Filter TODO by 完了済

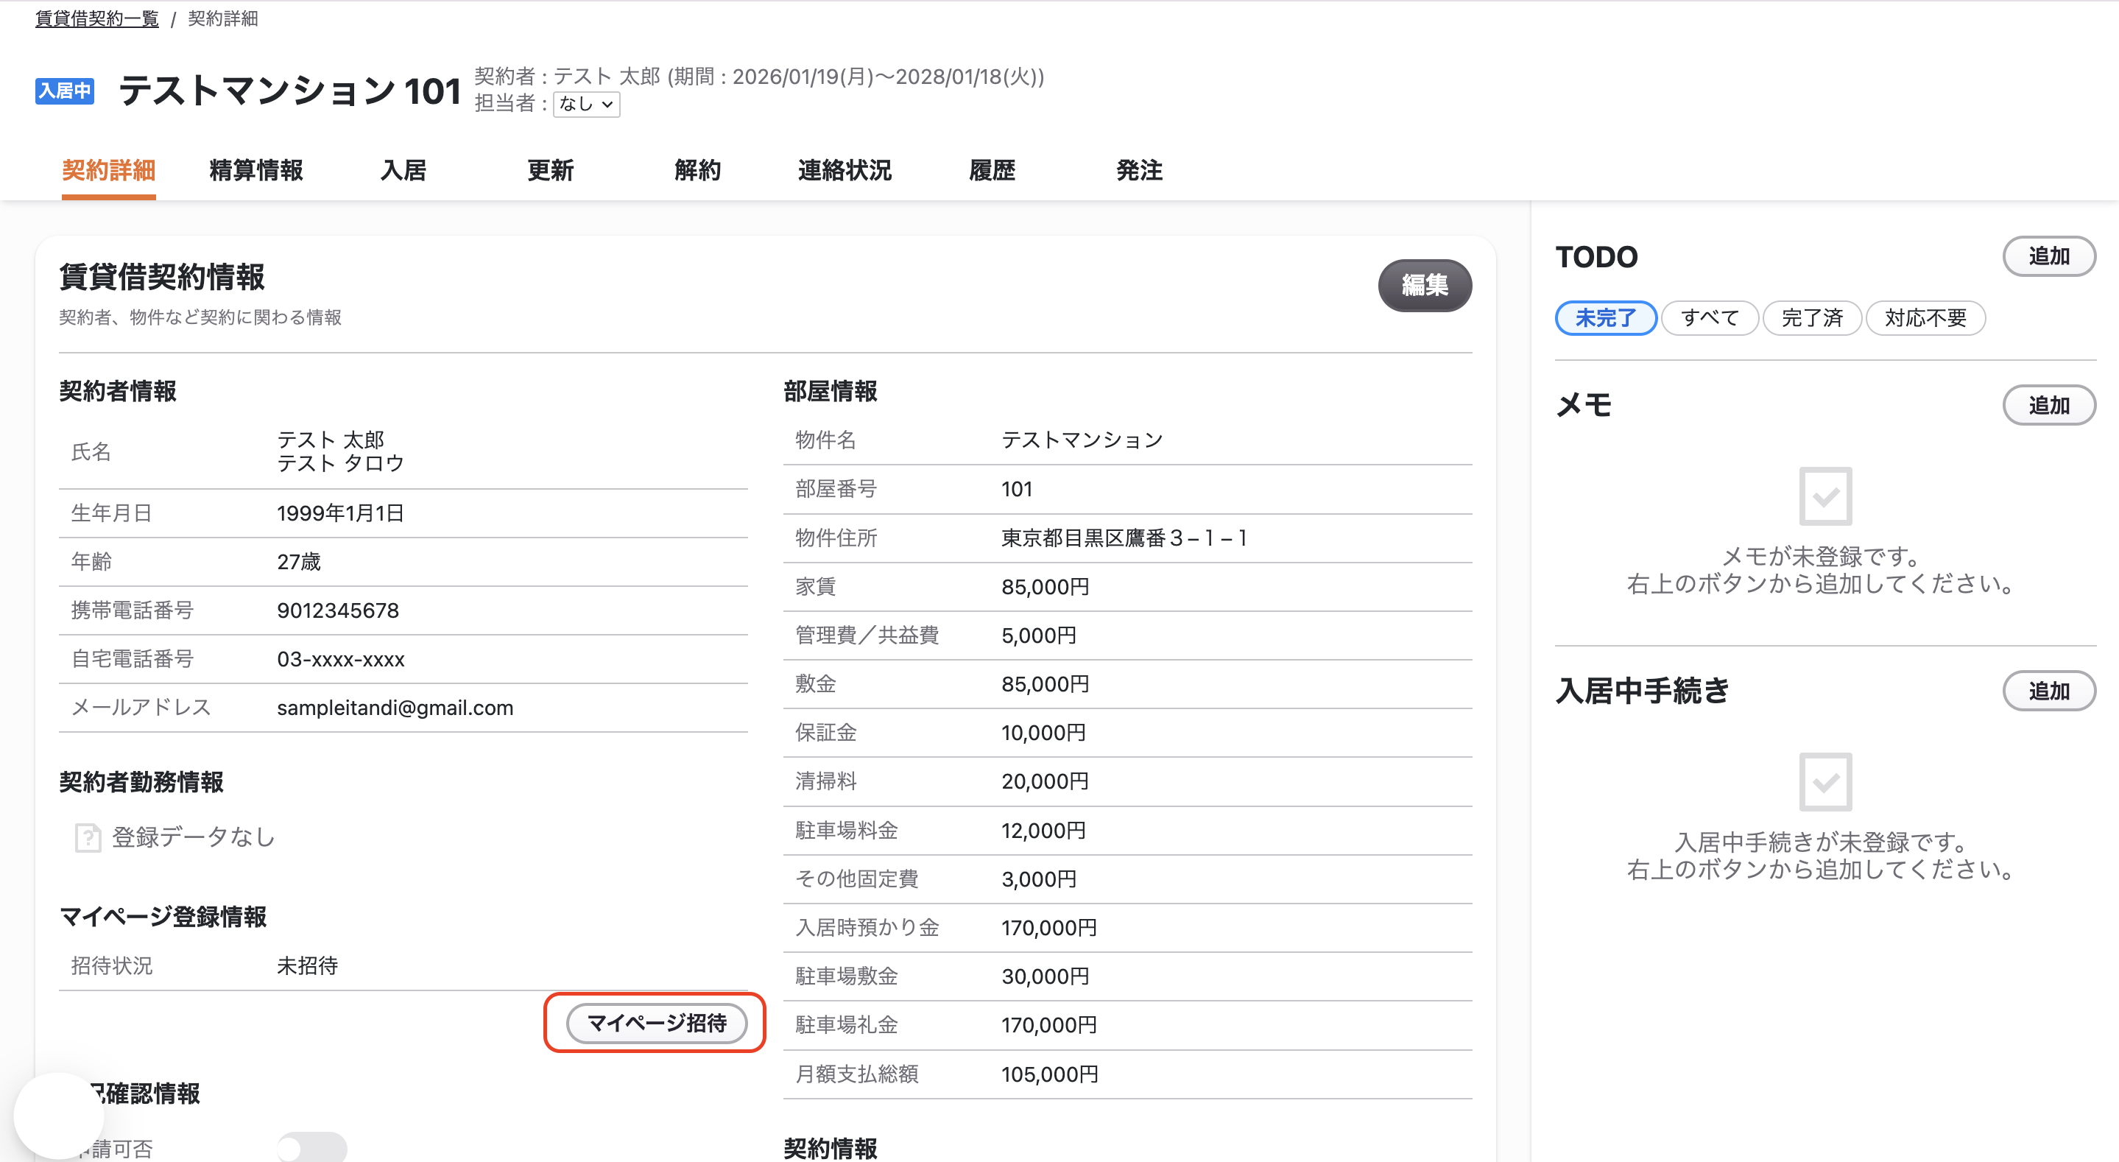tap(1812, 317)
